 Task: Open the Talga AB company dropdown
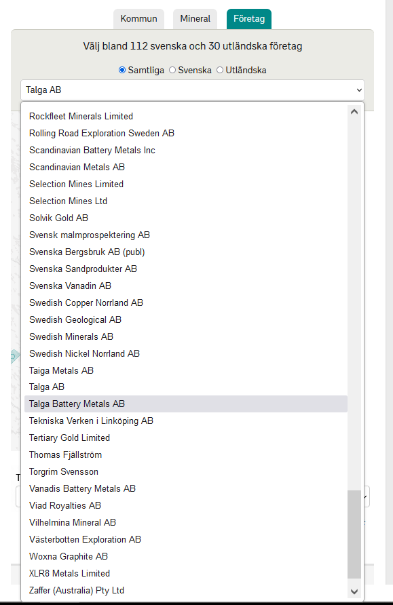click(x=193, y=90)
